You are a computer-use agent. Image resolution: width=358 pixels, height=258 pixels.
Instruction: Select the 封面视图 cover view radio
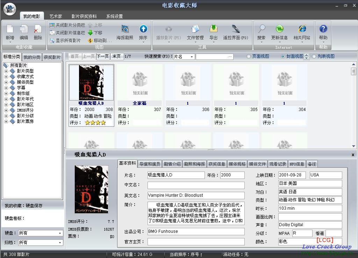coord(283,56)
